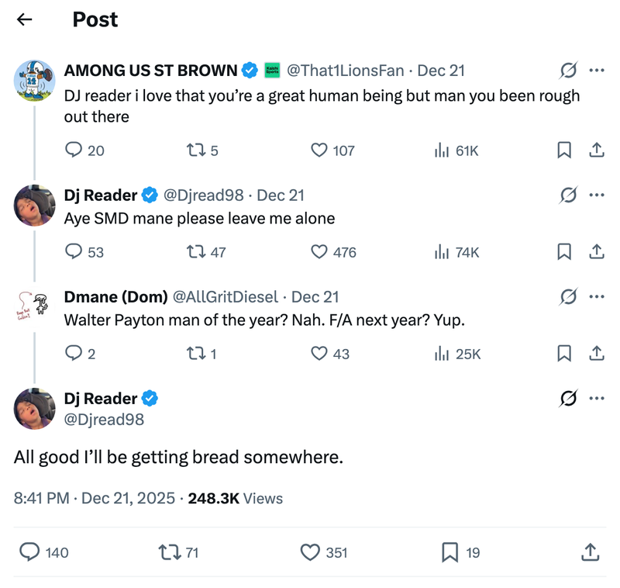Viewport: 620px width, 588px height.
Task: Bookmark the main post with 19 bookmarks
Action: pyautogui.click(x=449, y=552)
